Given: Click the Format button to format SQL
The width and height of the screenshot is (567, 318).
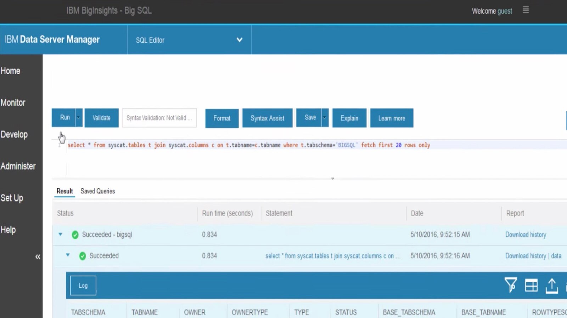Looking at the screenshot, I should [x=221, y=118].
